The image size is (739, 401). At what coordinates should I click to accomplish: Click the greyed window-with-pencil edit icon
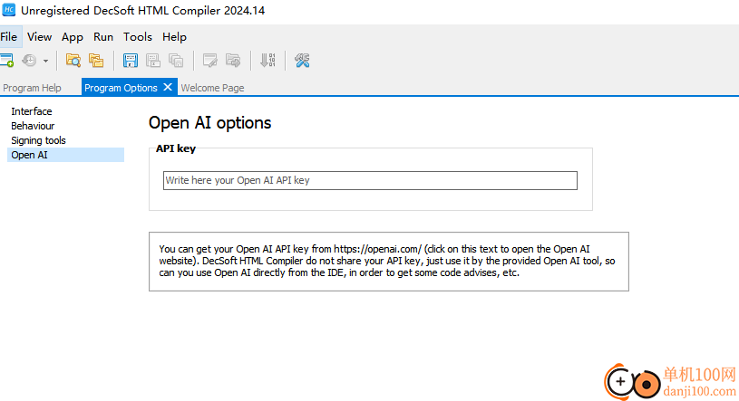tap(209, 61)
